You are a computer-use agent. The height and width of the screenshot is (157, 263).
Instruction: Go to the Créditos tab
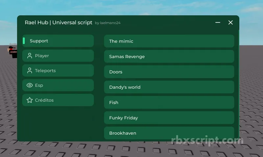pos(58,100)
